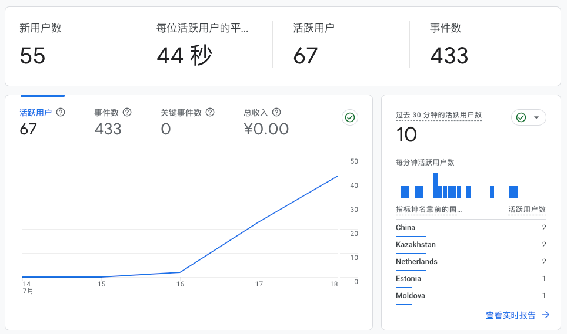Click the 新用户数 summary card value 55
Screen dimensions: 567x334
(32, 56)
